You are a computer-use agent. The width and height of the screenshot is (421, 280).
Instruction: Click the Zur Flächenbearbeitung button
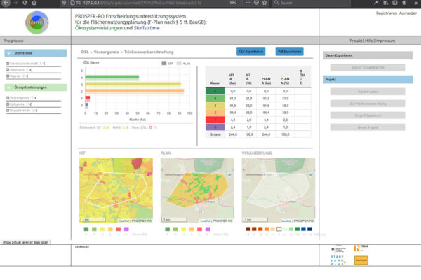point(368,104)
